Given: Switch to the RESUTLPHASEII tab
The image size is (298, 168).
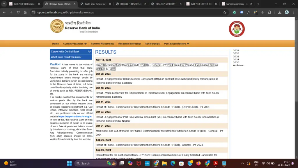Looking at the screenshot, I should (166, 4).
